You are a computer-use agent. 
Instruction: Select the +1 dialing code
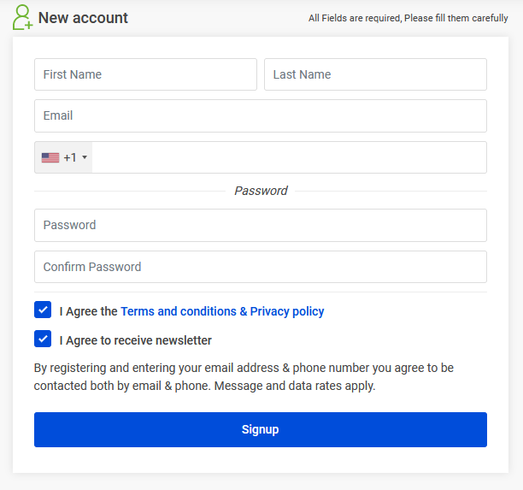tap(70, 157)
